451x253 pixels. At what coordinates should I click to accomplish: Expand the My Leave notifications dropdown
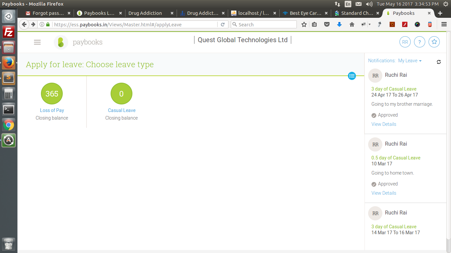coord(410,61)
